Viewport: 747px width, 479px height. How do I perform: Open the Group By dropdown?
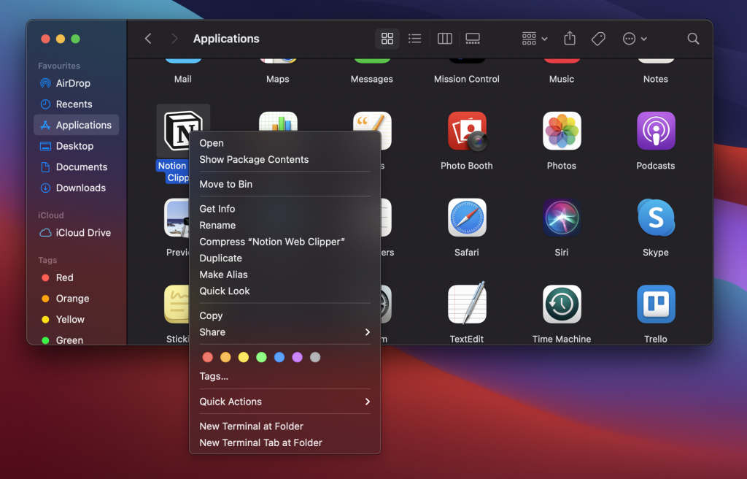coord(535,39)
